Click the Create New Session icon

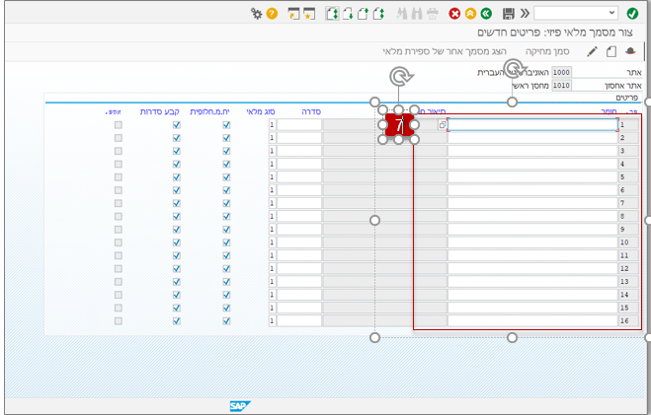(293, 14)
